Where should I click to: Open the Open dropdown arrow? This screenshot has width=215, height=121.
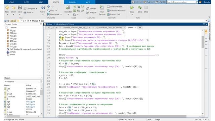click(13, 14)
